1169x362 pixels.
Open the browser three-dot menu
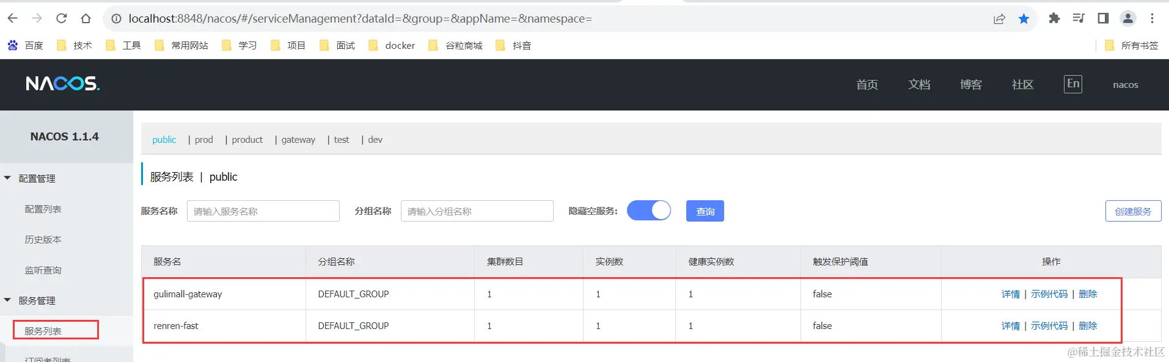tap(1153, 18)
